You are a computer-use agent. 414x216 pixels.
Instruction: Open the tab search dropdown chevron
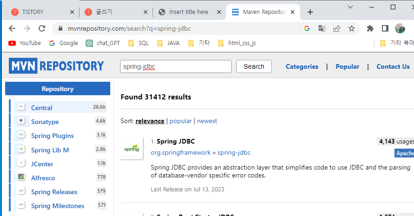[350, 7]
